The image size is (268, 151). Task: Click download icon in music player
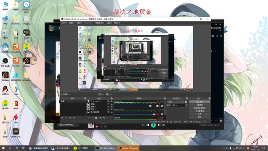pos(101,127)
